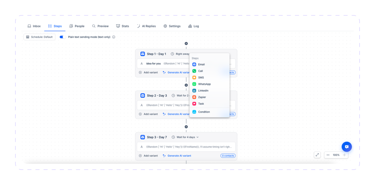
Task: Choose SMS in Steps menu
Action: click(209, 78)
